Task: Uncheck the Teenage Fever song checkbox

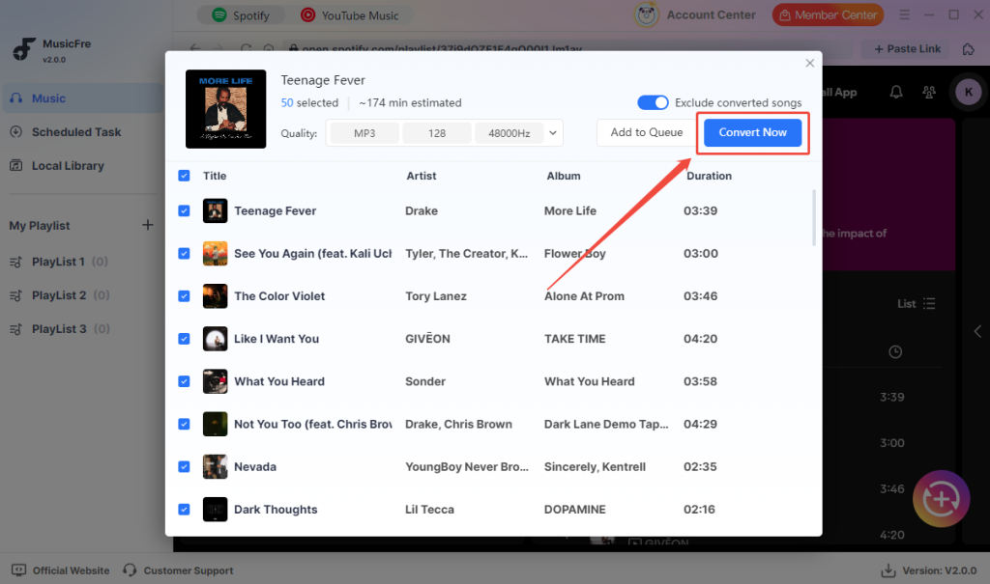Action: coord(184,210)
